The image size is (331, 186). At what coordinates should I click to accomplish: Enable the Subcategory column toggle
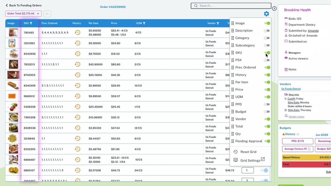click(267, 45)
